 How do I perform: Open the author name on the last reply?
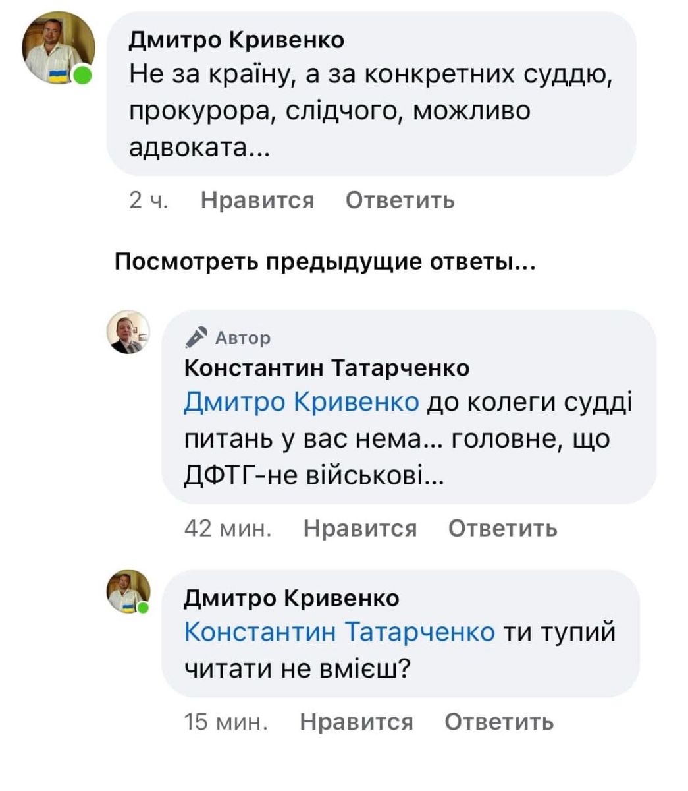click(291, 598)
